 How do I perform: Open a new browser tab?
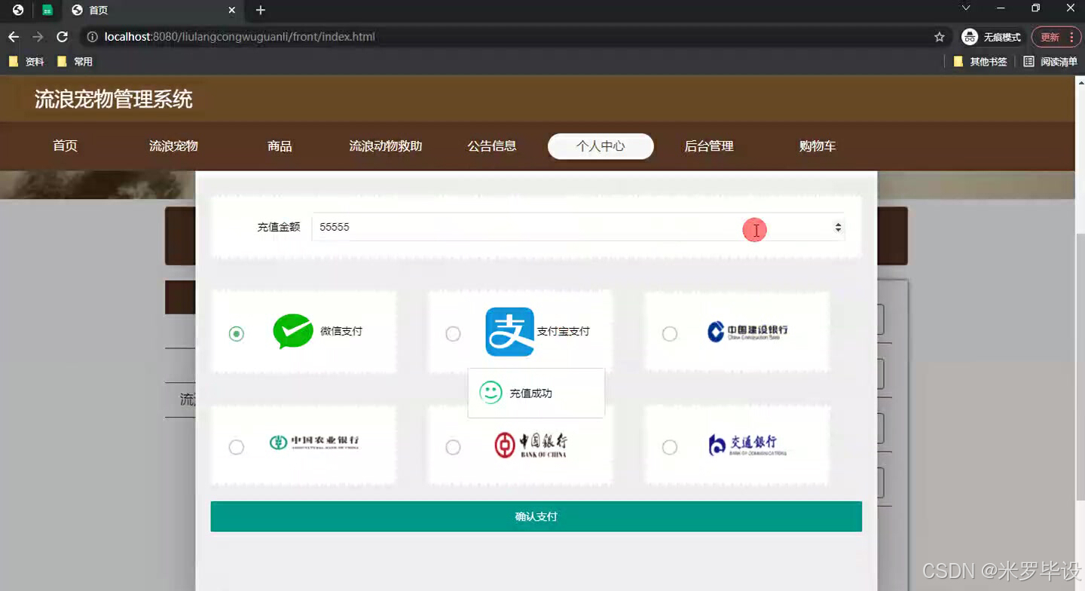(x=261, y=11)
